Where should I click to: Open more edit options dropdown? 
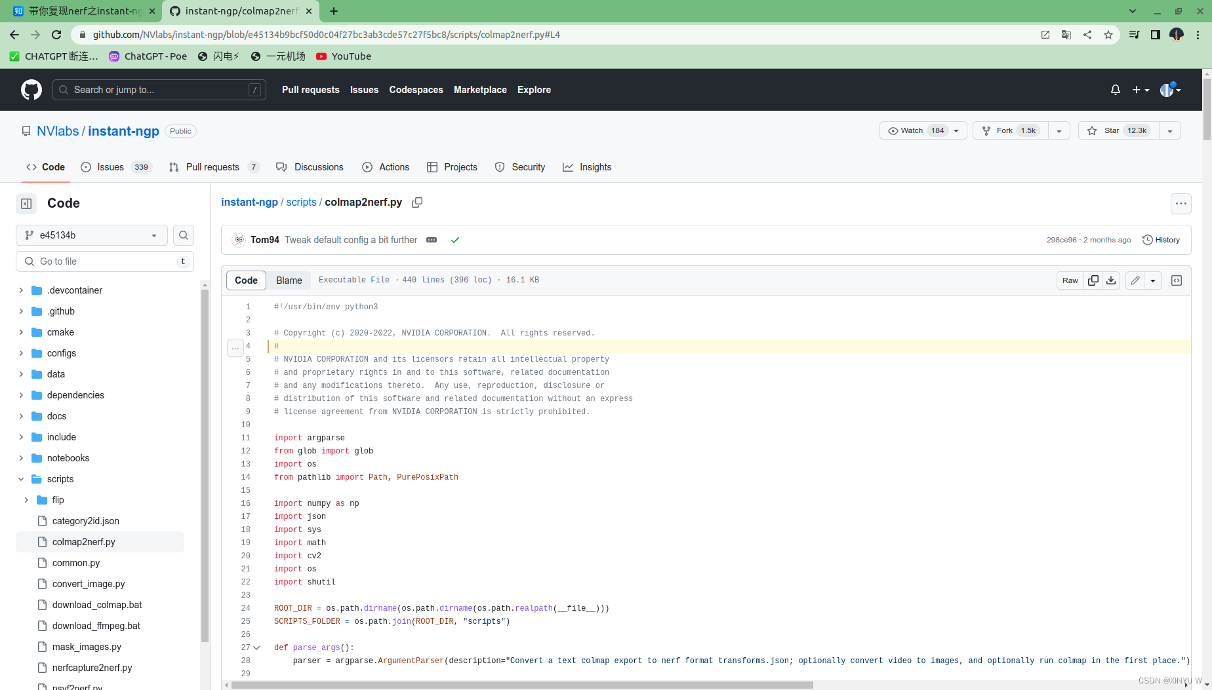(1153, 280)
